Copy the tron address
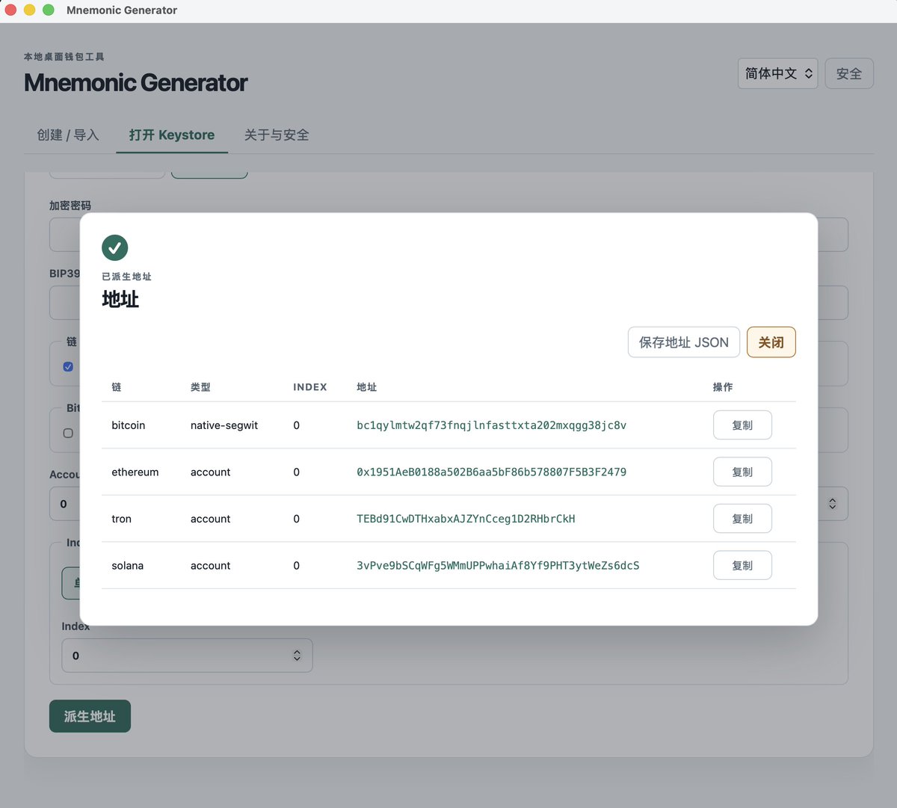This screenshot has height=808, width=897. 742,519
